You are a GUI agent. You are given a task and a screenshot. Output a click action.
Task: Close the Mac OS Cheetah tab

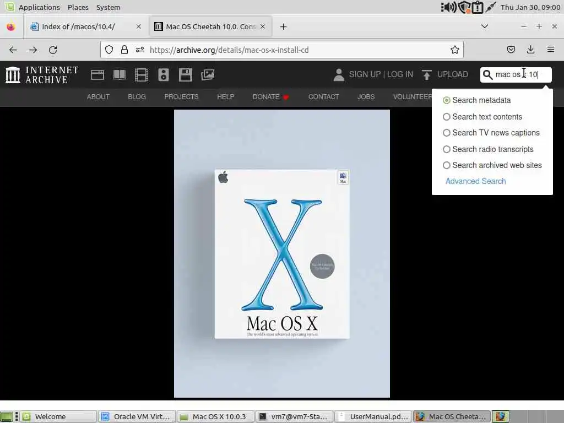tap(263, 26)
